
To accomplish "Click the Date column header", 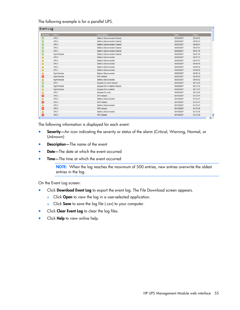I will (183, 35).
